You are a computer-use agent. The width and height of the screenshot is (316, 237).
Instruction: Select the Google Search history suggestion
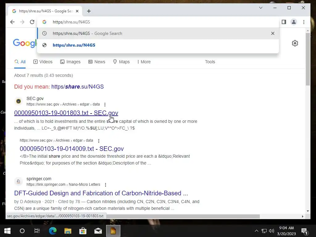tap(158, 33)
